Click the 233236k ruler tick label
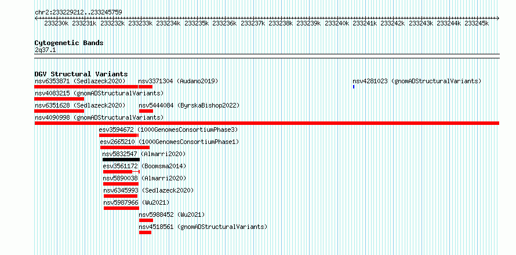 tap(225, 24)
